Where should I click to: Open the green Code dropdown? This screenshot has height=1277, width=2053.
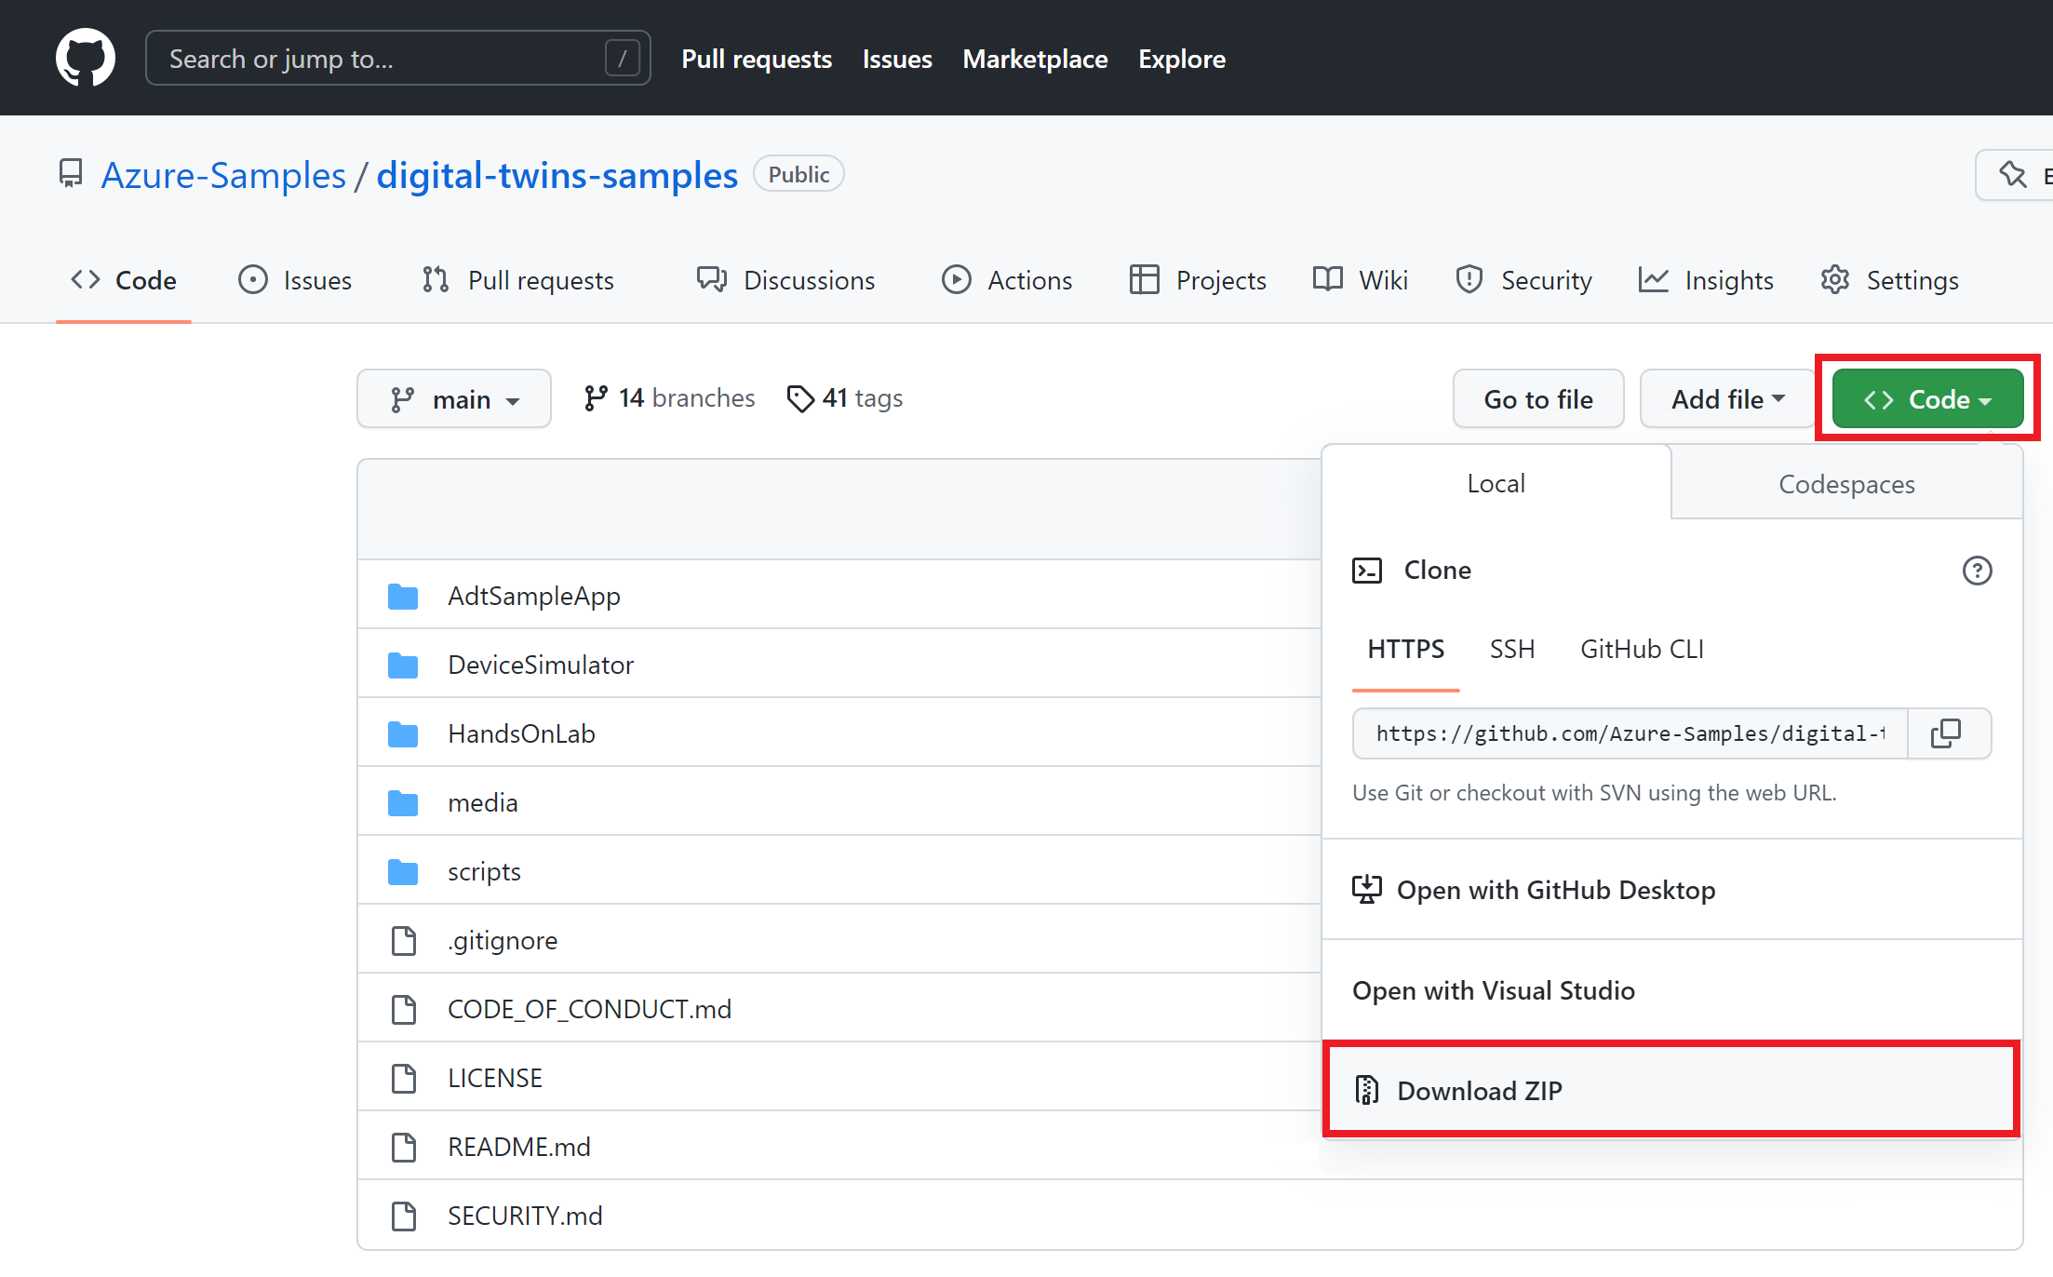coord(1926,398)
